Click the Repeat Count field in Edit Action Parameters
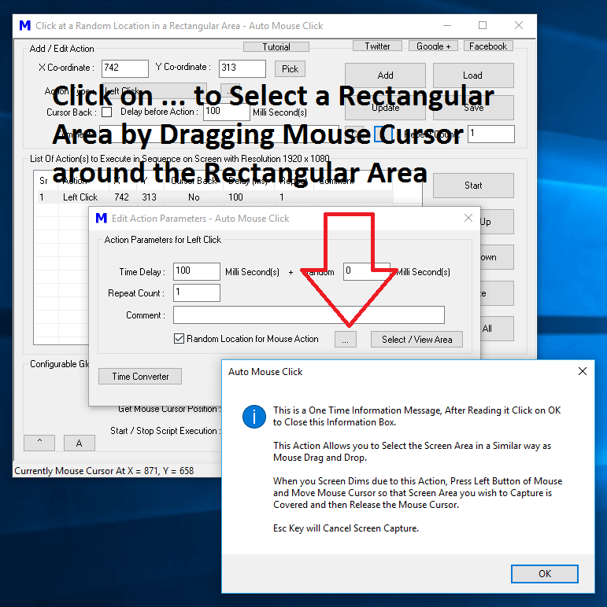The width and height of the screenshot is (607, 607). pos(197,292)
